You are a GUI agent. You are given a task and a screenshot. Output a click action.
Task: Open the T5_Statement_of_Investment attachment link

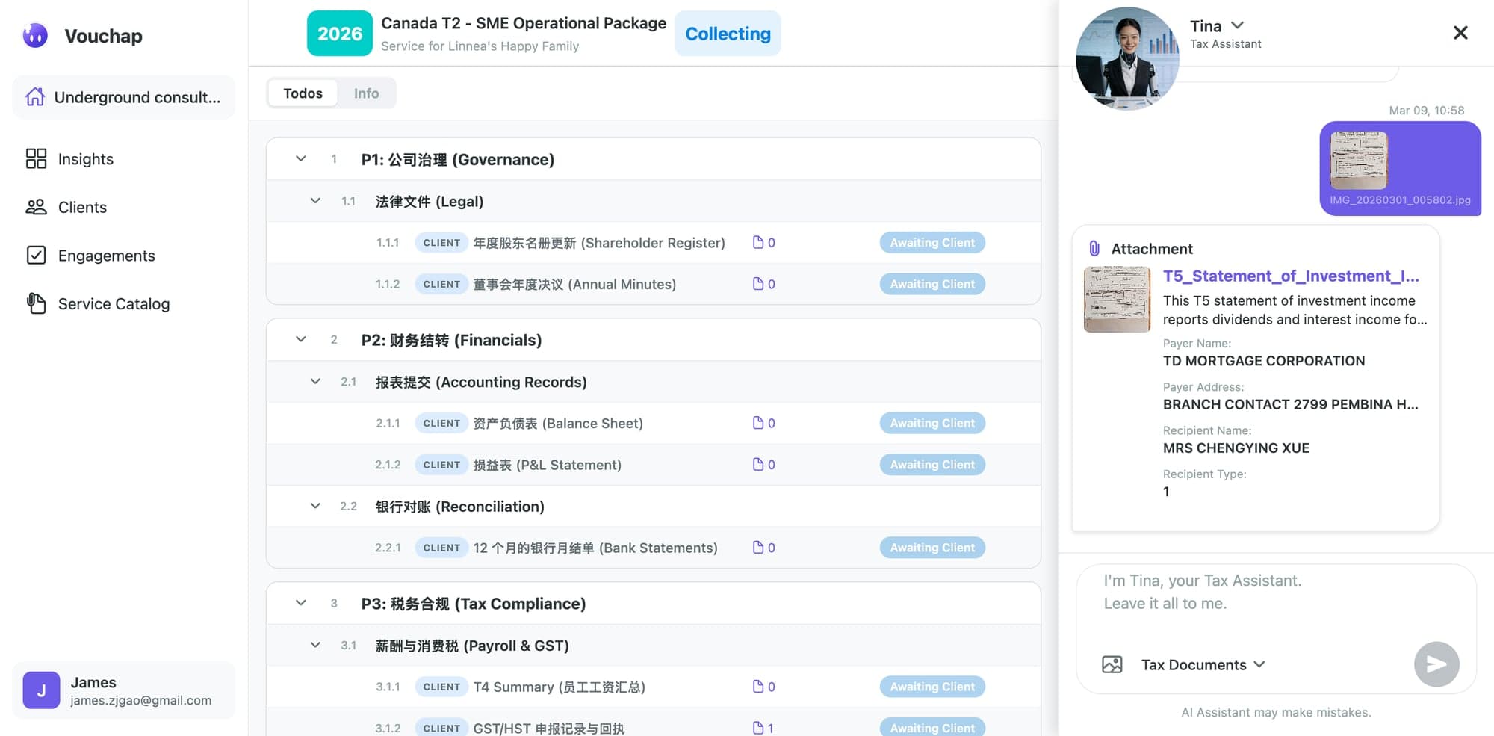pos(1290,276)
